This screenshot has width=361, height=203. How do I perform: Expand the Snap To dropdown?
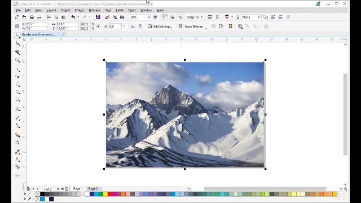202,17
